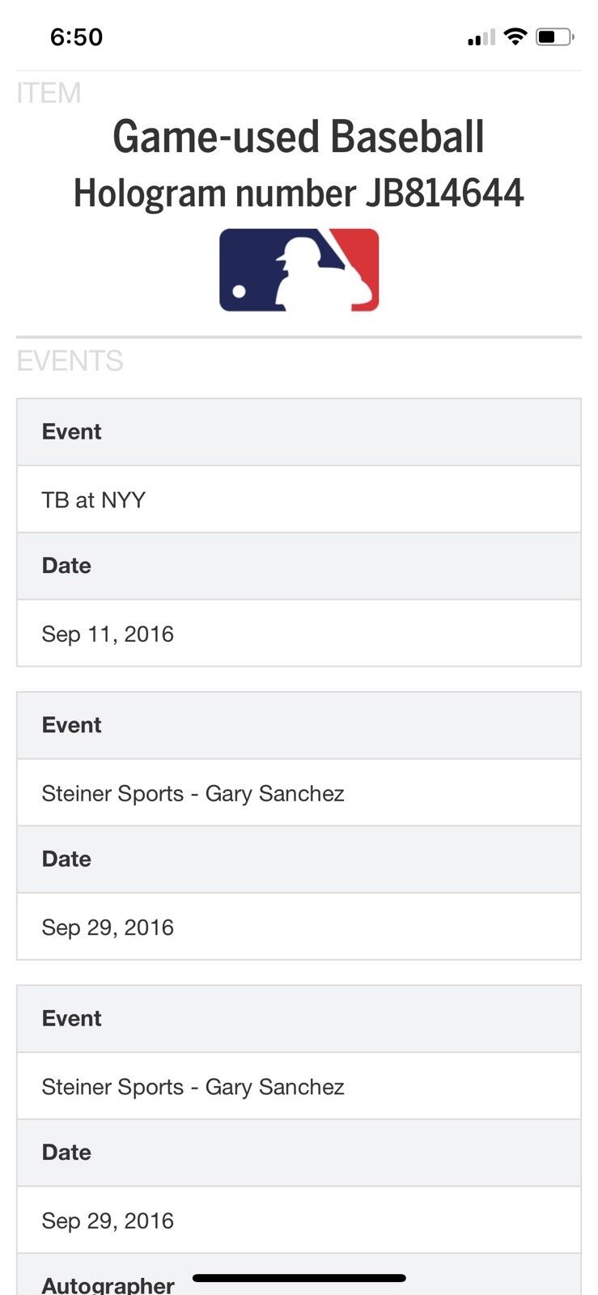598x1295 pixels.
Task: Tap the EVENTS section label
Action: coord(70,360)
